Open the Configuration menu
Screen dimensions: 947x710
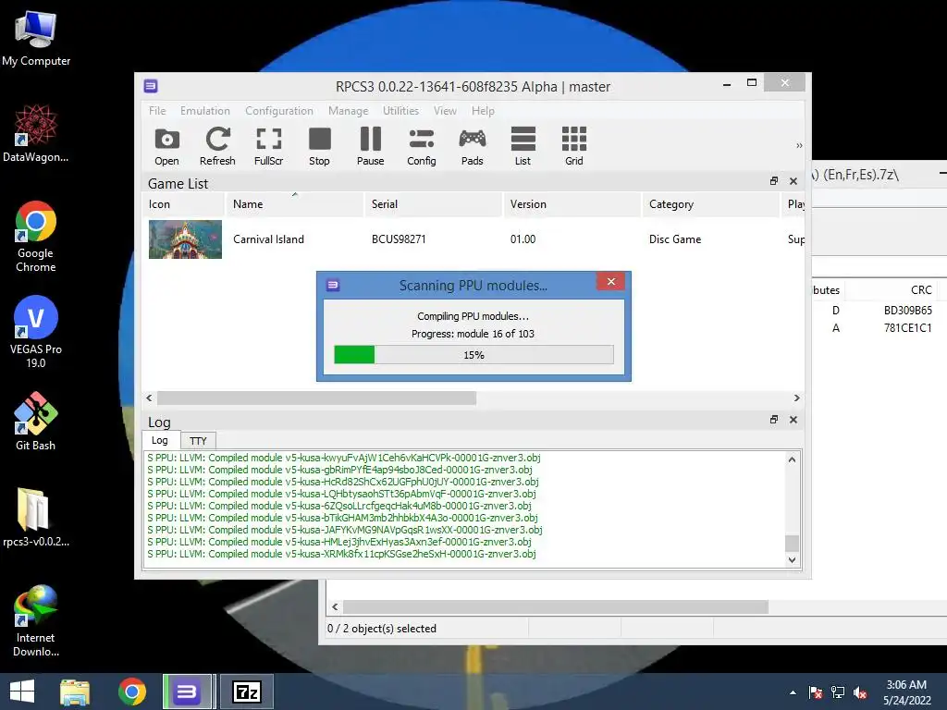(279, 111)
